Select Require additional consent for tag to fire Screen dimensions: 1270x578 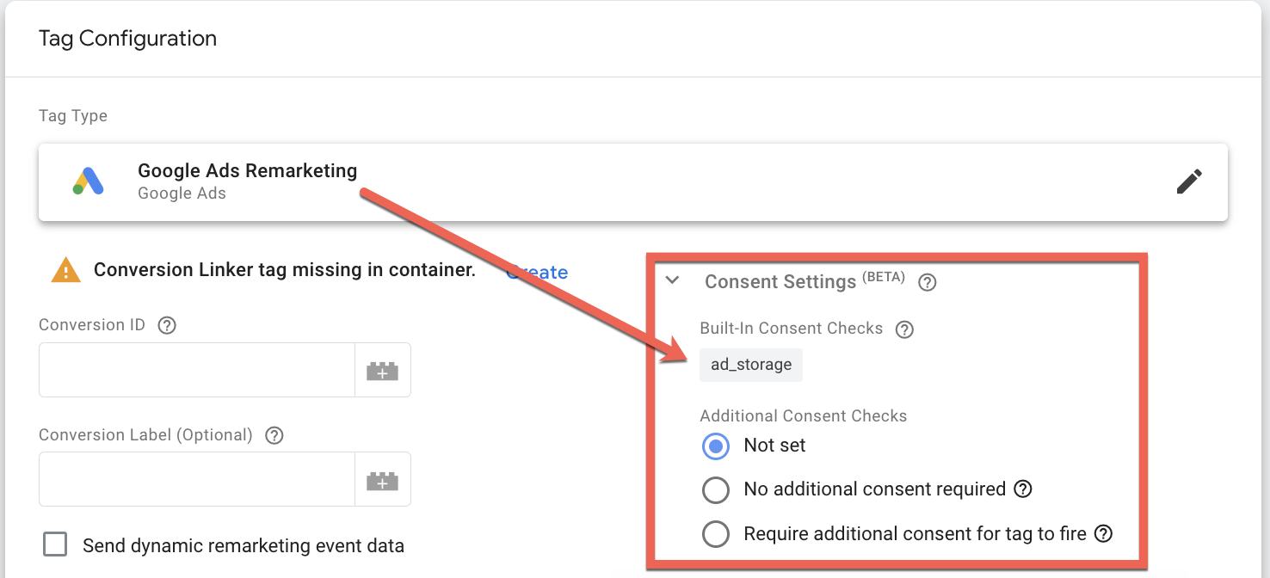pos(716,533)
